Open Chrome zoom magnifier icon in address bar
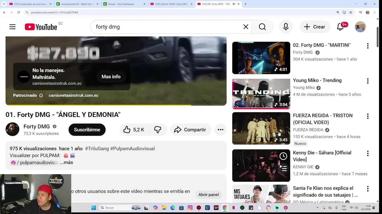The image size is (382, 214). tap(338, 12)
